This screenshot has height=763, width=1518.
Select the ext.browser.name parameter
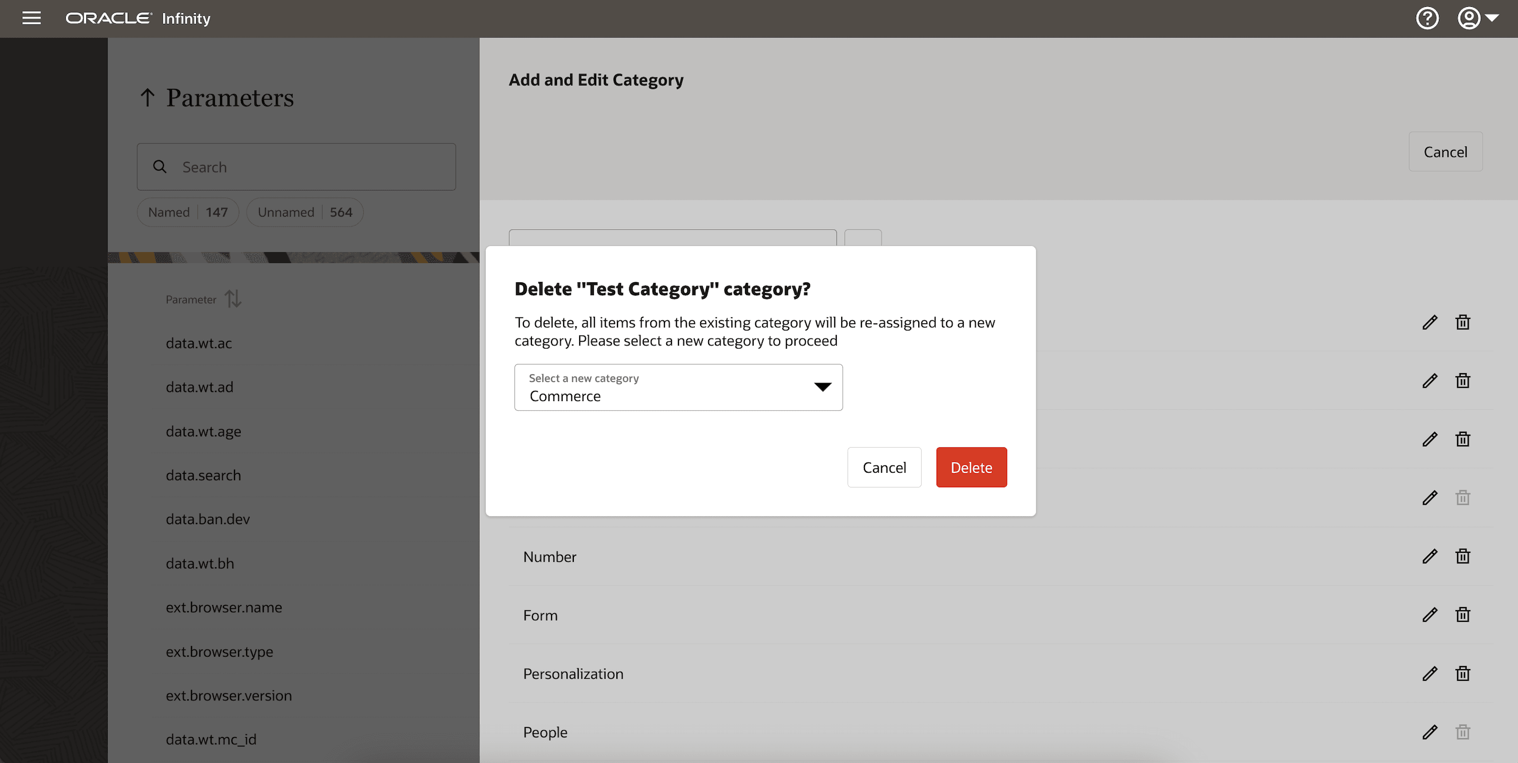point(224,608)
